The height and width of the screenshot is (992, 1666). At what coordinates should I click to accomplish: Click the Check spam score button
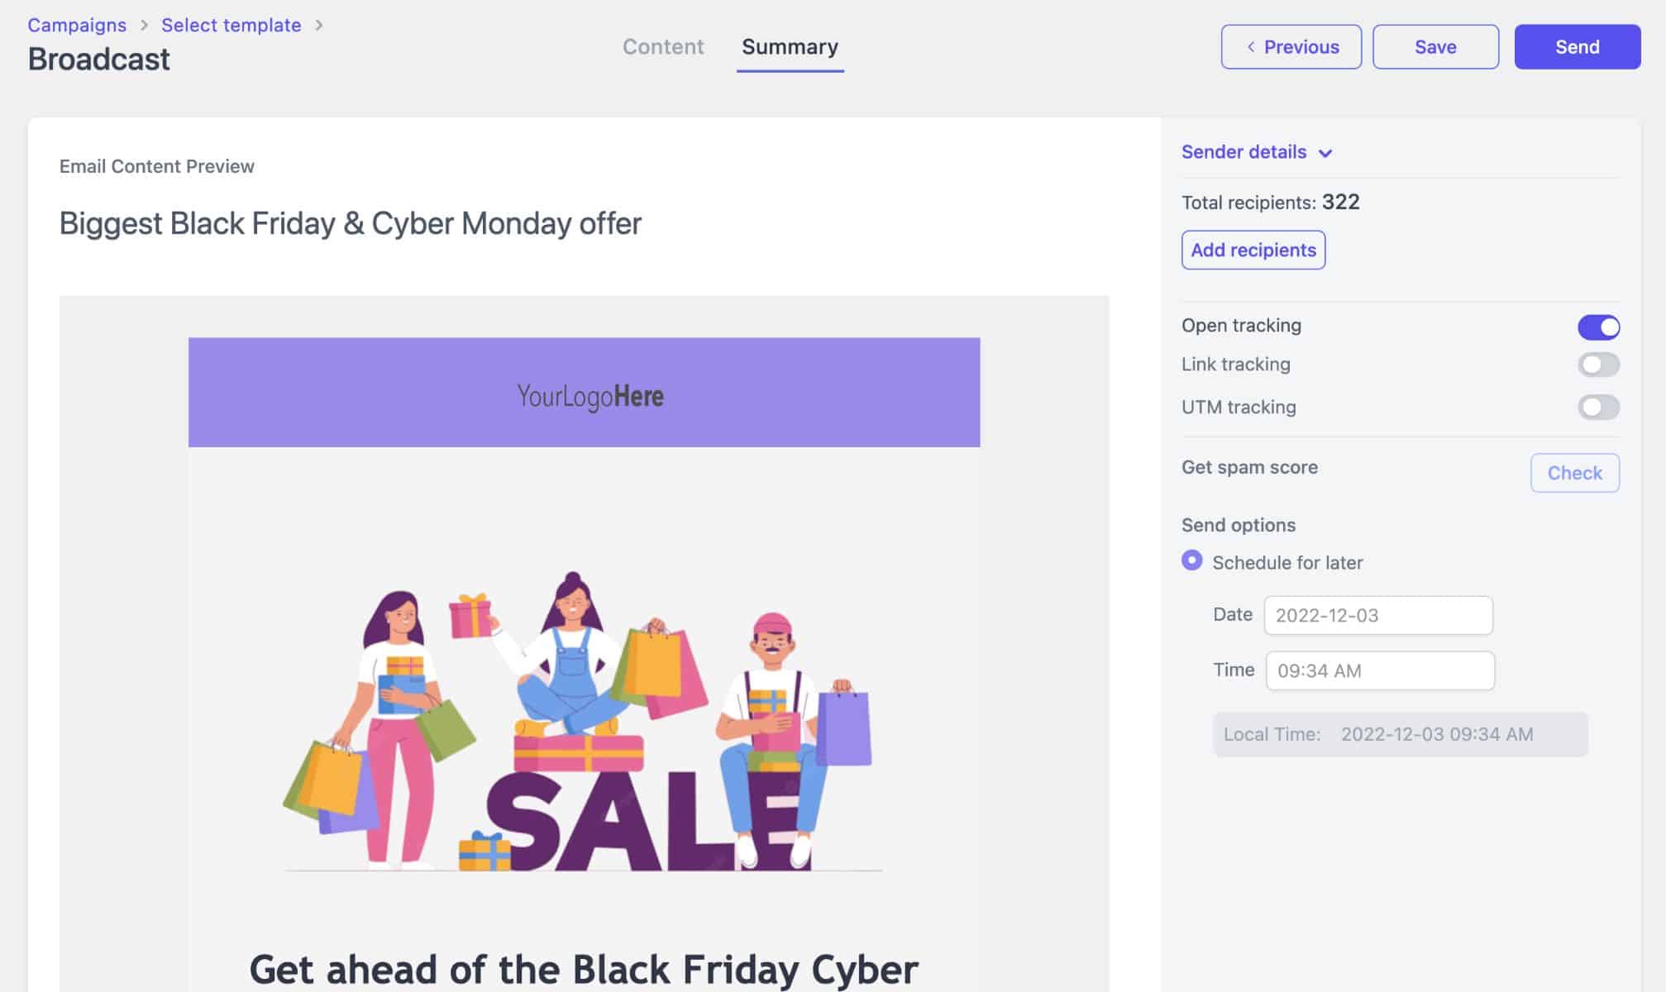point(1574,471)
